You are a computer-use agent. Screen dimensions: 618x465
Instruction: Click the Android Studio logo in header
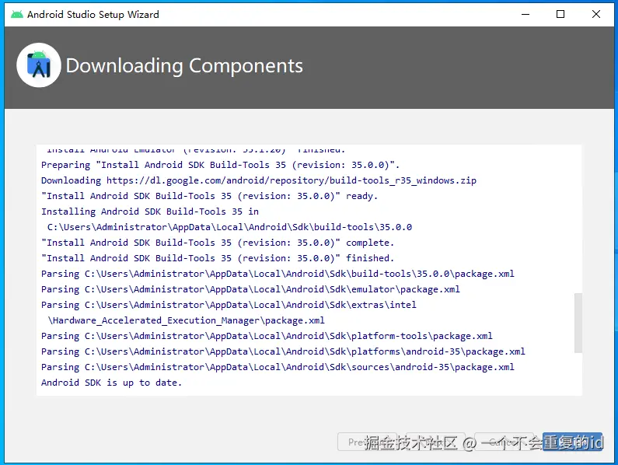point(39,65)
